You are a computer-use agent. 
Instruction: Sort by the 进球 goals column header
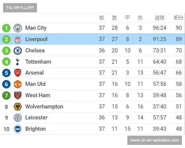click(x=159, y=18)
